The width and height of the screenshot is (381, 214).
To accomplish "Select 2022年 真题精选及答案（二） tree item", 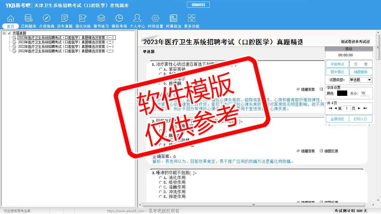I will point(66,51).
